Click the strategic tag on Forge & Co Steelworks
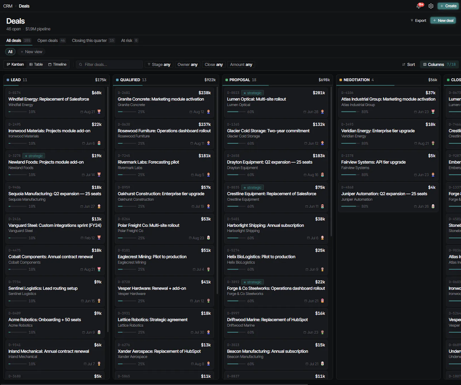Image resolution: width=461 pixels, height=385 pixels. click(252, 282)
